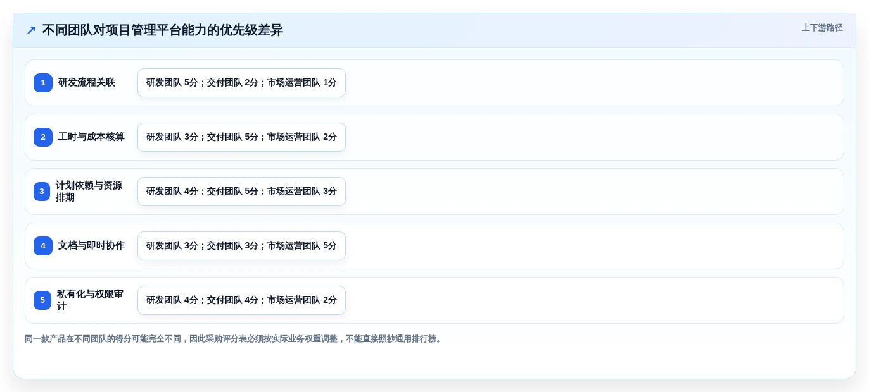Click the arrow icon beside the title

[x=31, y=30]
